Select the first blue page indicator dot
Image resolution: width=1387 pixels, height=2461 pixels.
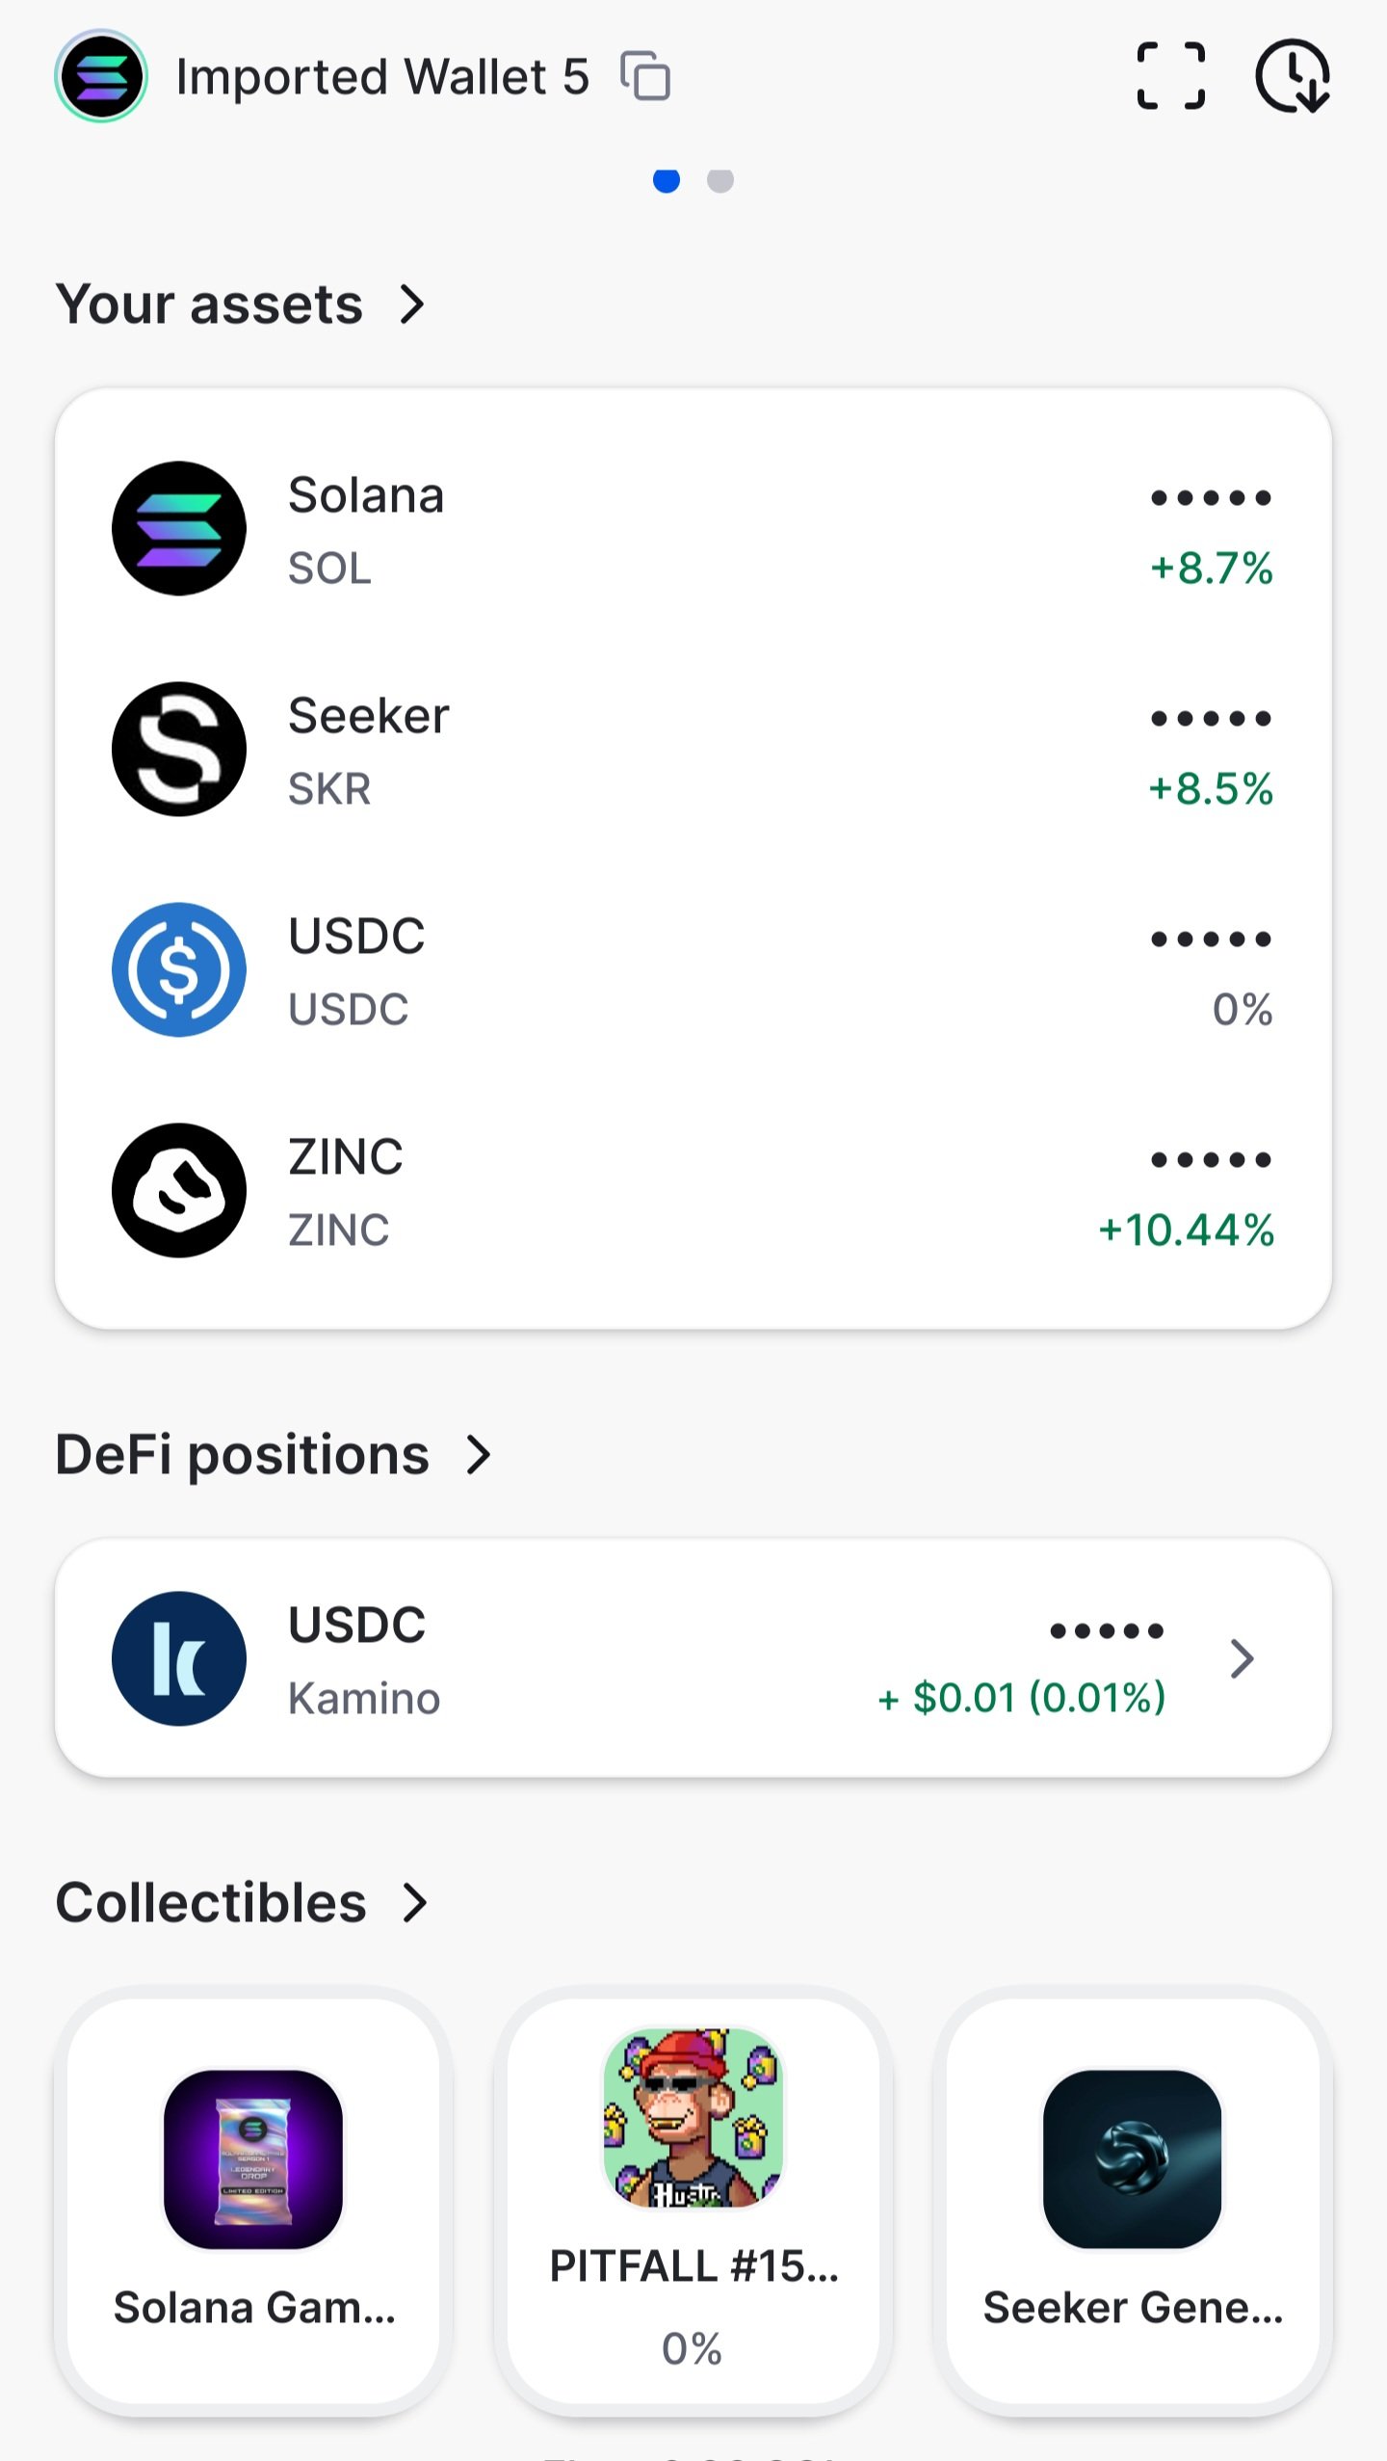coord(667,180)
